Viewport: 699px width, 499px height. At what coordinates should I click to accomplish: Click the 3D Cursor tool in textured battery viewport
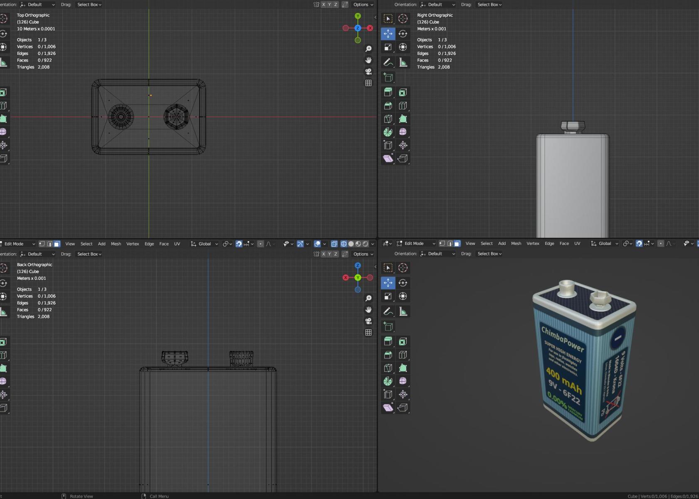click(x=403, y=268)
